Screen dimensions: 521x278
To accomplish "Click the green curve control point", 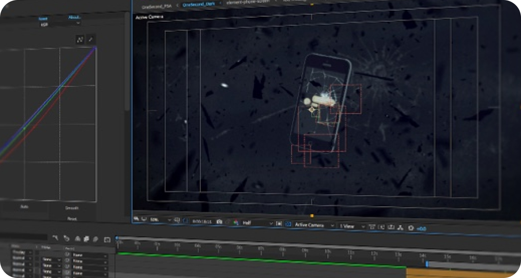I will pos(24,128).
